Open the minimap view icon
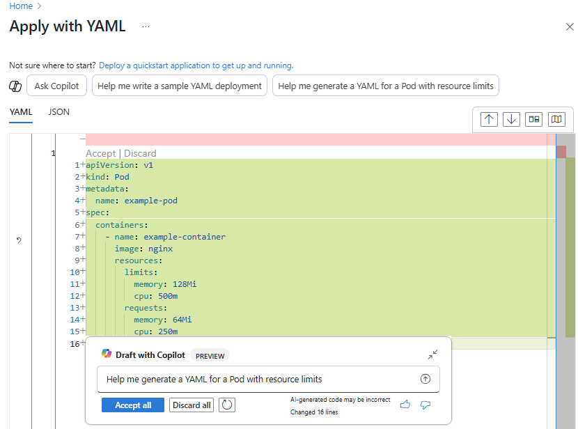This screenshot has height=429, width=578. (x=556, y=119)
